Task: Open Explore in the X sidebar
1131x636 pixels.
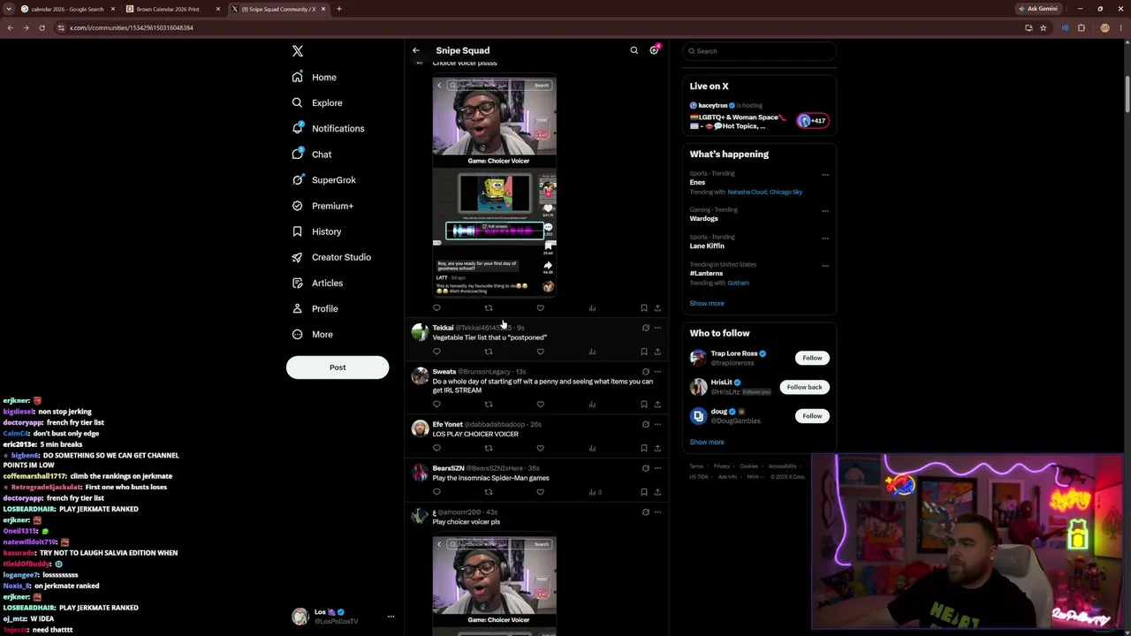Action: pyautogui.click(x=317, y=102)
